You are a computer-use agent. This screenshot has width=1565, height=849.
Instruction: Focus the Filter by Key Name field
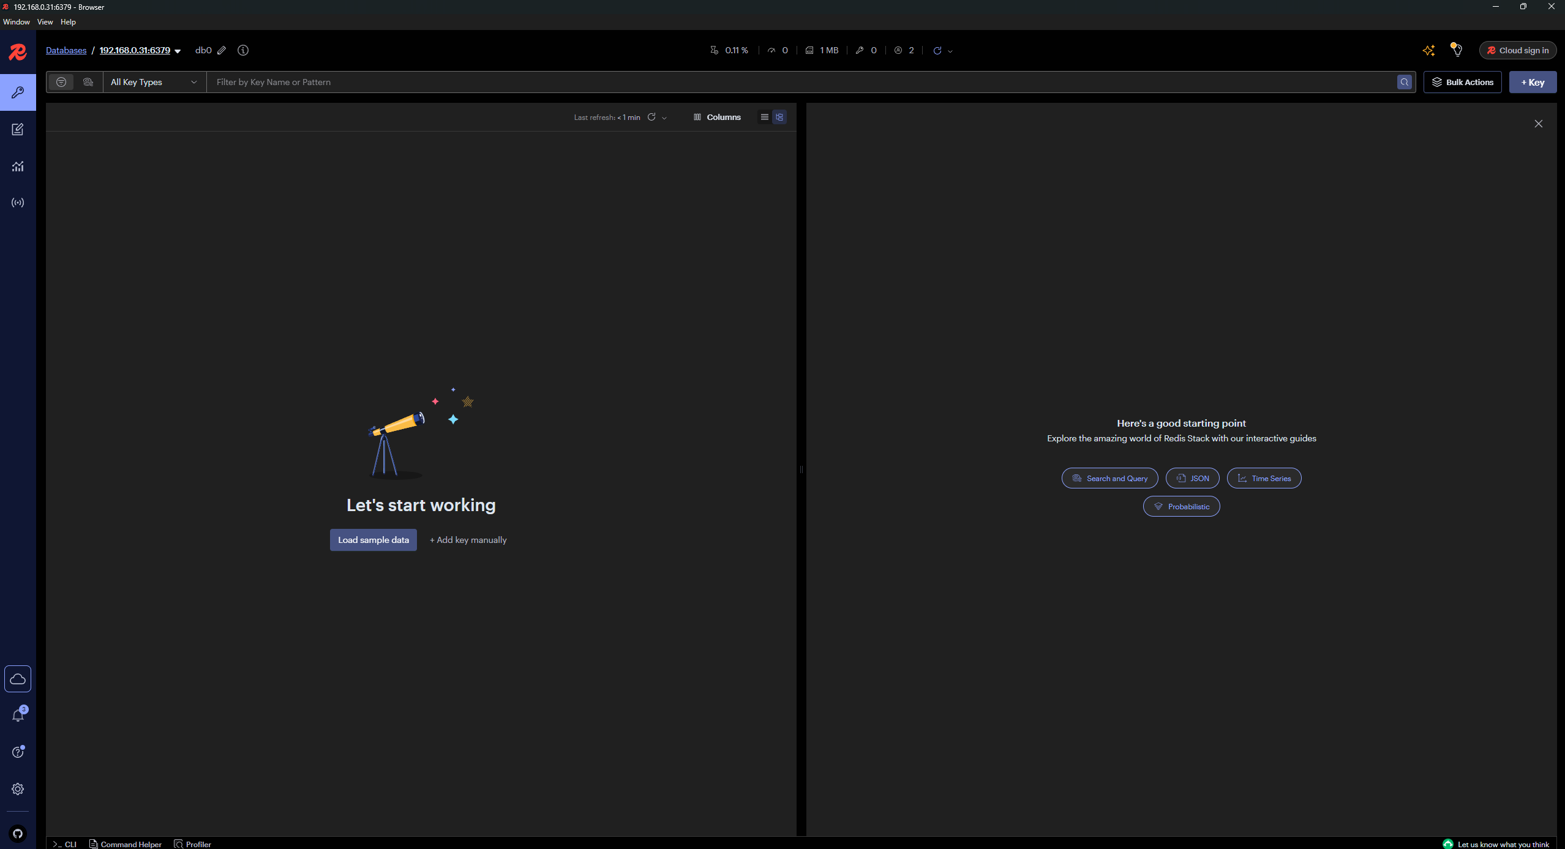point(802,82)
